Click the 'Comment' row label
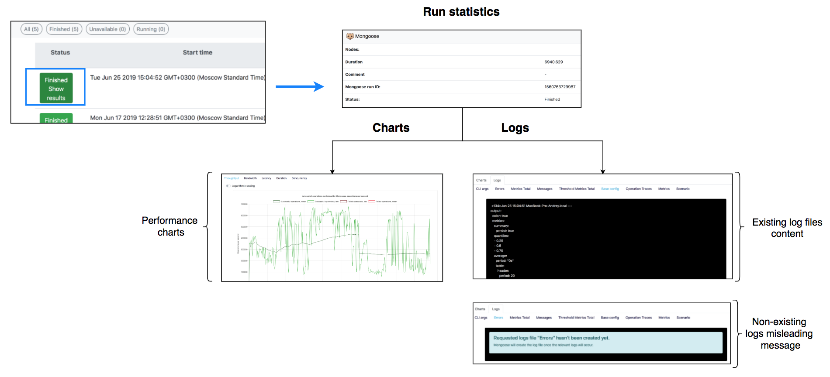 pos(355,75)
